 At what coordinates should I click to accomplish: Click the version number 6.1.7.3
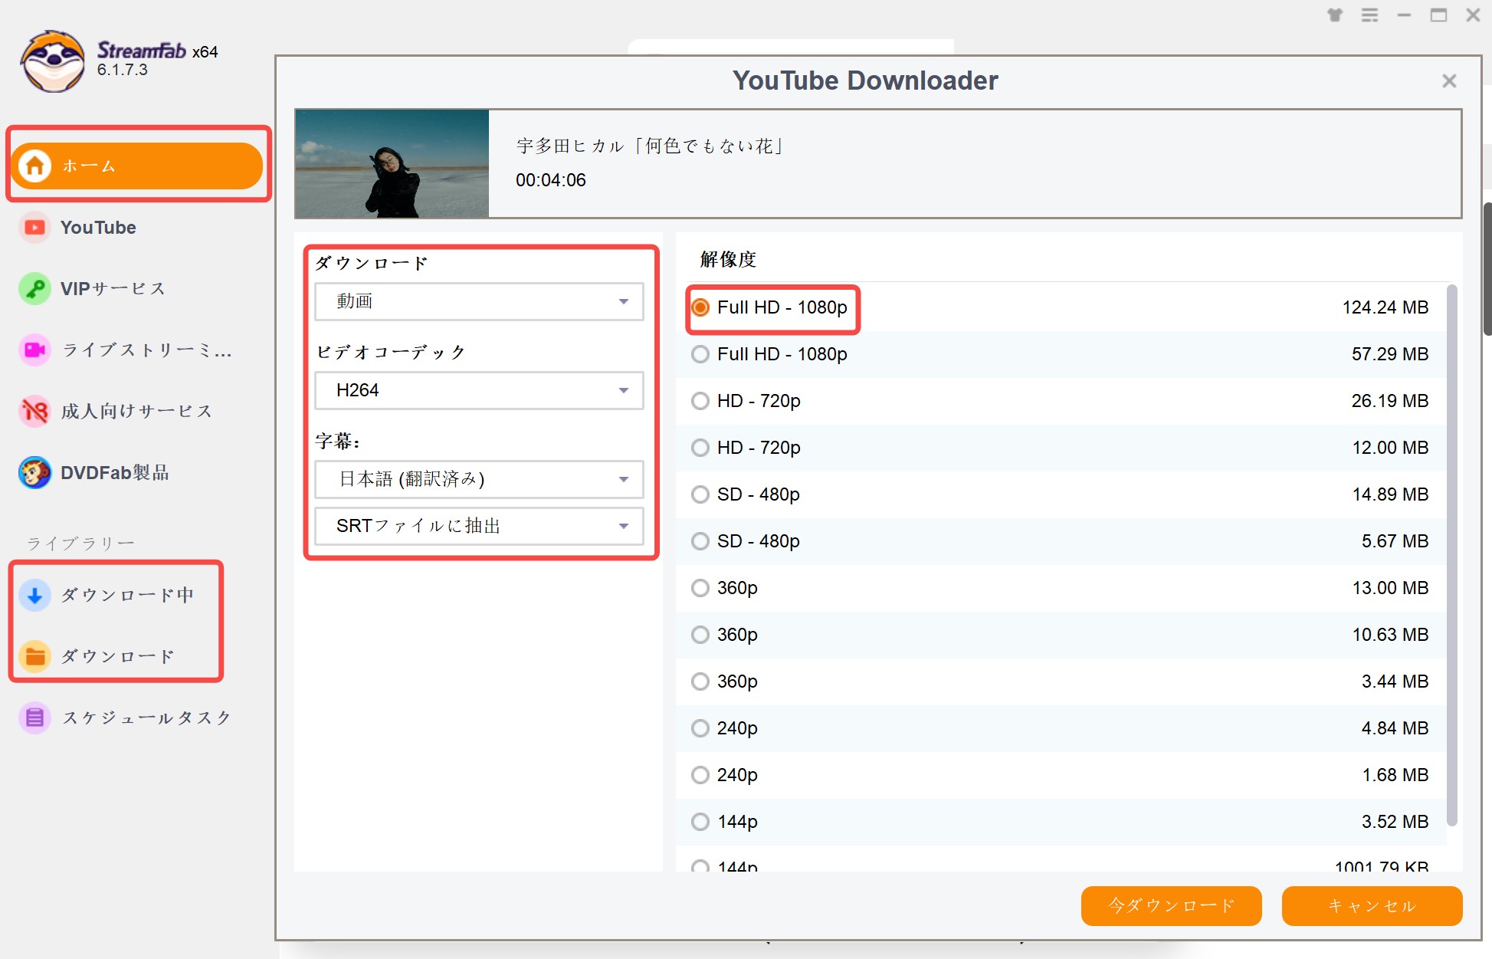pyautogui.click(x=123, y=70)
